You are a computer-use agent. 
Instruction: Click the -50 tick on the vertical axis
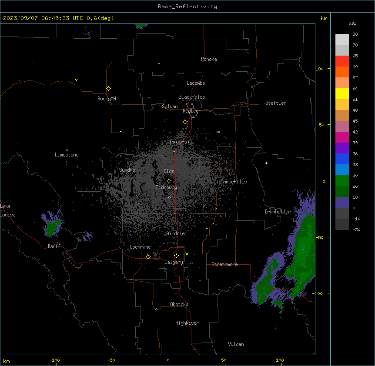click(320, 237)
